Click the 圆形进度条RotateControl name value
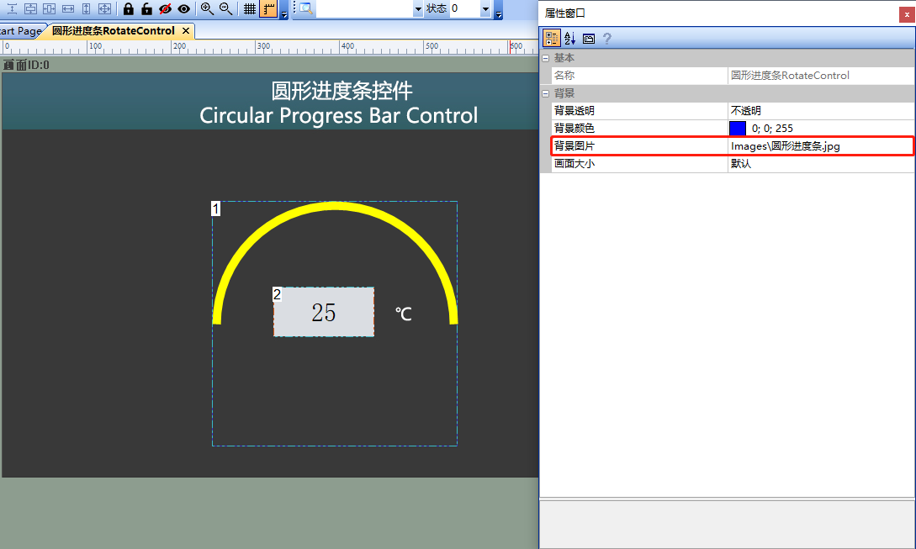Image resolution: width=916 pixels, height=549 pixels. click(790, 76)
